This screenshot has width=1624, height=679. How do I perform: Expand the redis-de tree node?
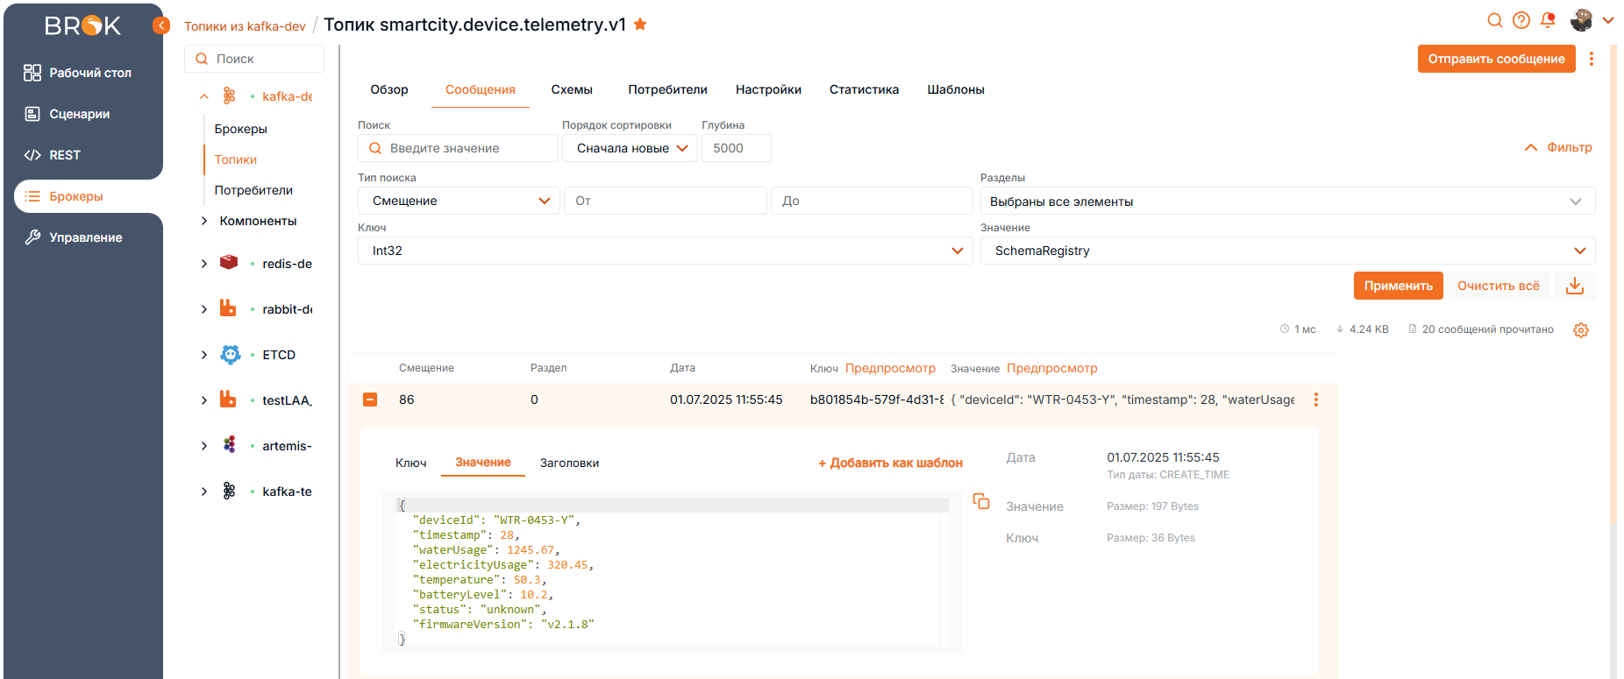pyautogui.click(x=204, y=264)
